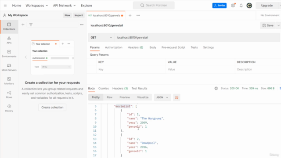Select the Pretty response view
This screenshot has height=158, width=281.
tap(96, 97)
